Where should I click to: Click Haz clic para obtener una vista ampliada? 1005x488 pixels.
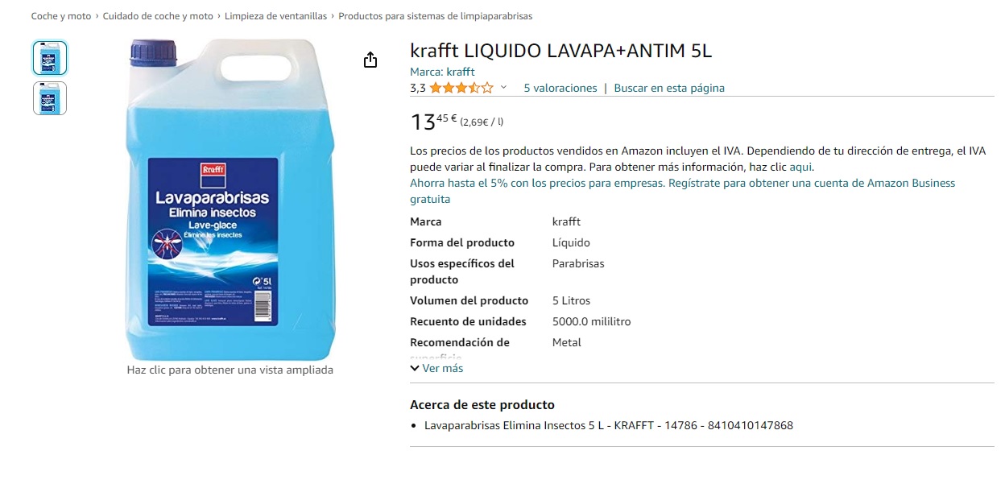[230, 370]
